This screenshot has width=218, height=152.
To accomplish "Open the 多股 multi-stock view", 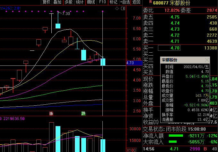I will pos(68,2).
